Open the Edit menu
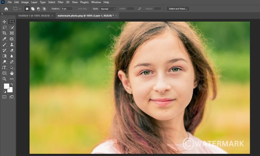260x156 pixels. pyautogui.click(x=16, y=2)
